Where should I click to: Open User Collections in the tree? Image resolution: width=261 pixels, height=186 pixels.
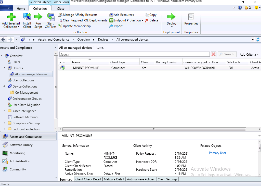pyautogui.click(x=23, y=80)
